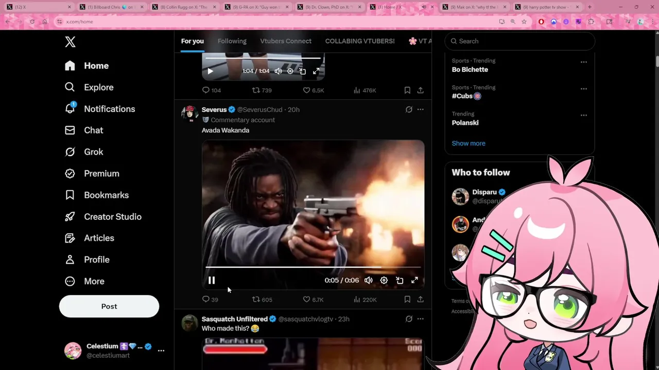Mute the top video's volume icon
The image size is (659, 370).
pyautogui.click(x=279, y=71)
